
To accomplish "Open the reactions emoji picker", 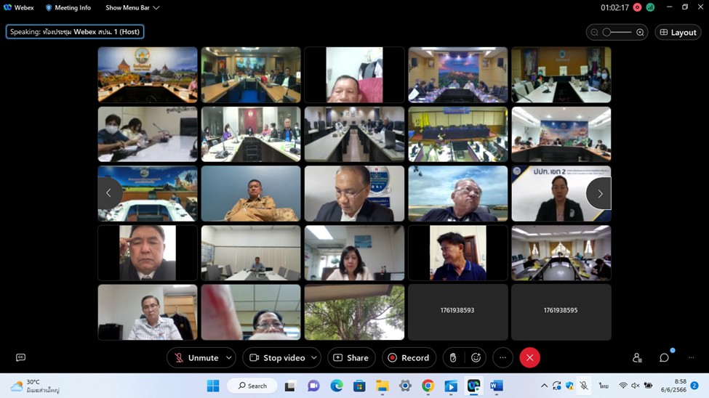I will click(476, 357).
